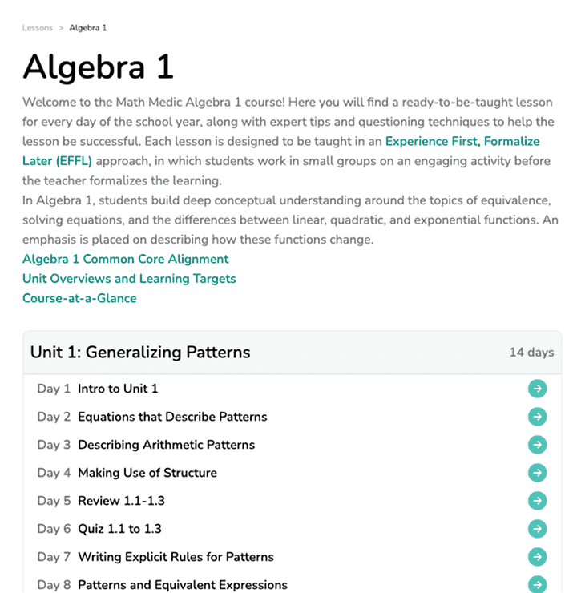Open Day 8 lesson arrow icon
Viewport: 577px width, 593px height.
pos(537,584)
